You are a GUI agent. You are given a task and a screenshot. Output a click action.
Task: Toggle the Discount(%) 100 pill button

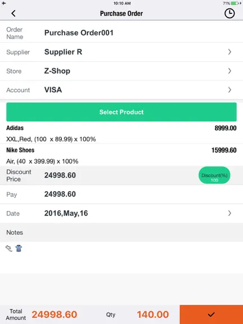pyautogui.click(x=214, y=175)
